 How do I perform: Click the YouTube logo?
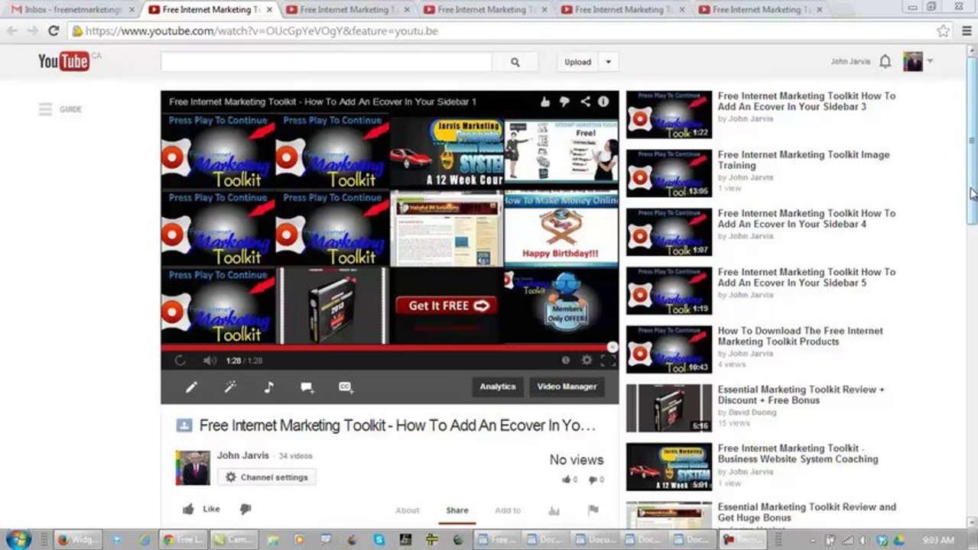[x=63, y=61]
